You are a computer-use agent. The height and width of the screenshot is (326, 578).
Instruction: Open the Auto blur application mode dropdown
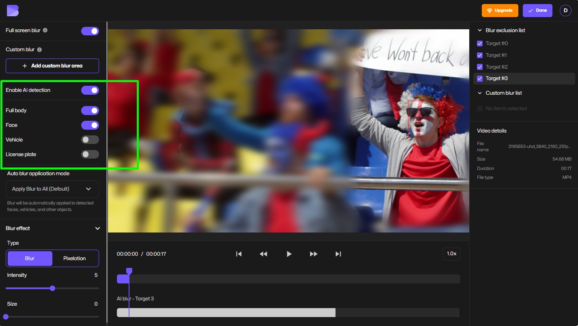pos(52,189)
